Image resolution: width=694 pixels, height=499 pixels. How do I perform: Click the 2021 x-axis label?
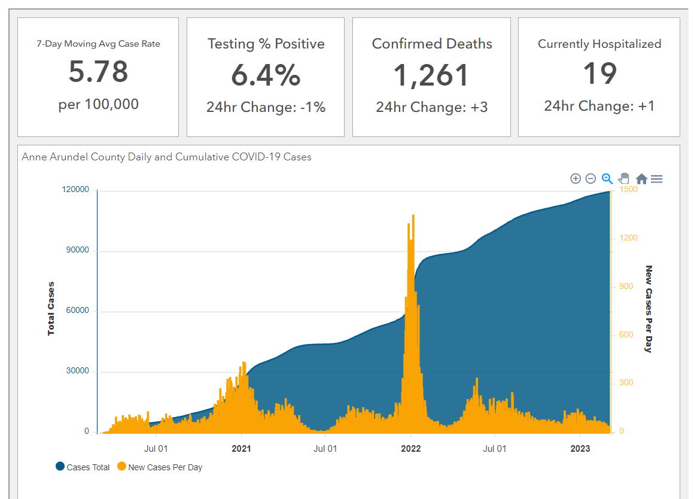[241, 449]
